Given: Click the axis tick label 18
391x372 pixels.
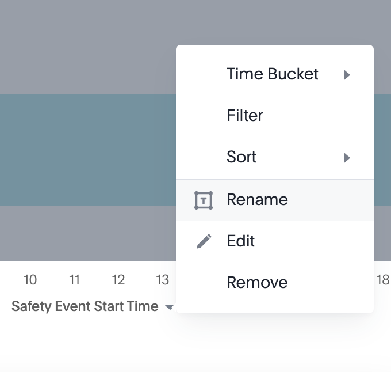Looking at the screenshot, I should pyautogui.click(x=383, y=280).
